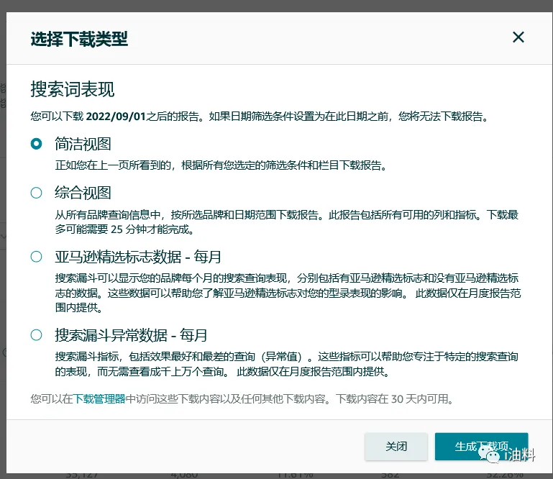Click description starting 从所有品牌查询信息中
Image resolution: width=553 pixels, height=479 pixels.
[x=286, y=222]
